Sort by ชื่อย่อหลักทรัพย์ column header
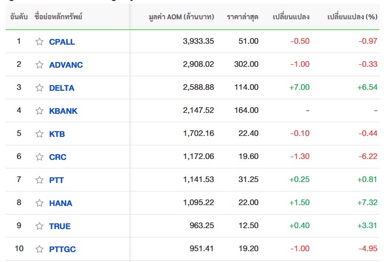 click(58, 16)
